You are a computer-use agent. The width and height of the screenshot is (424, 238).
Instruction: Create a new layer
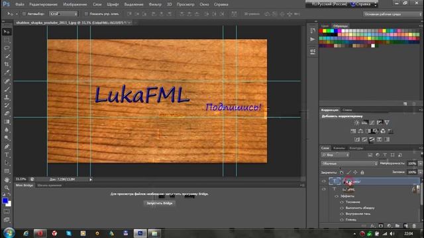(405, 226)
